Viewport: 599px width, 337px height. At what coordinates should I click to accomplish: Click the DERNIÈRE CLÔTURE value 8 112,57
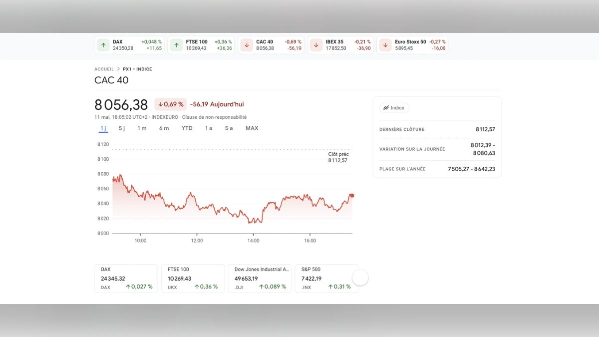(485, 129)
